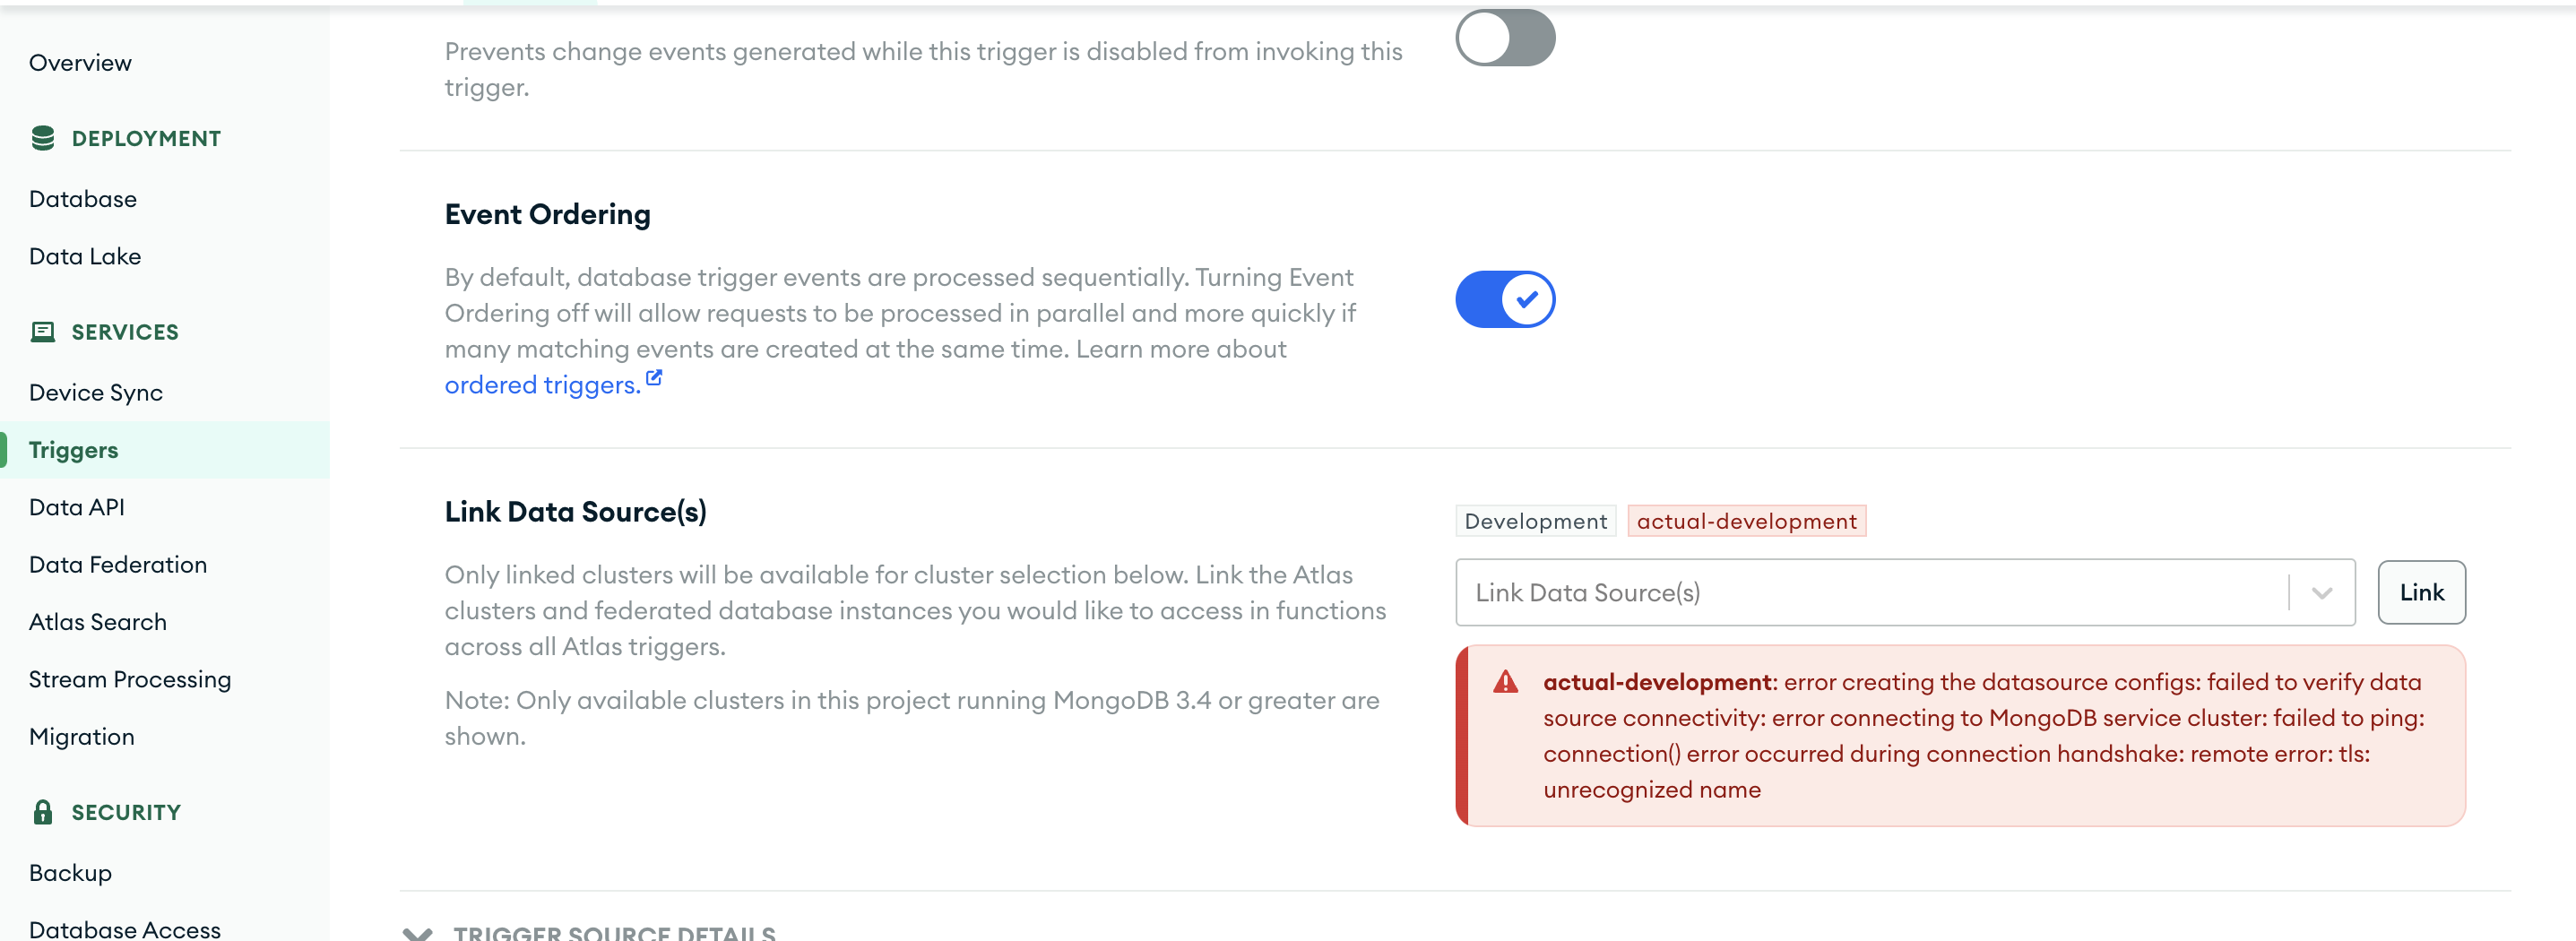Open the Backup page
The width and height of the screenshot is (2576, 941).
click(70, 873)
